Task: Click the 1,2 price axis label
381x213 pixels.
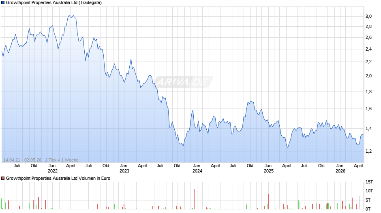Action: (368, 151)
